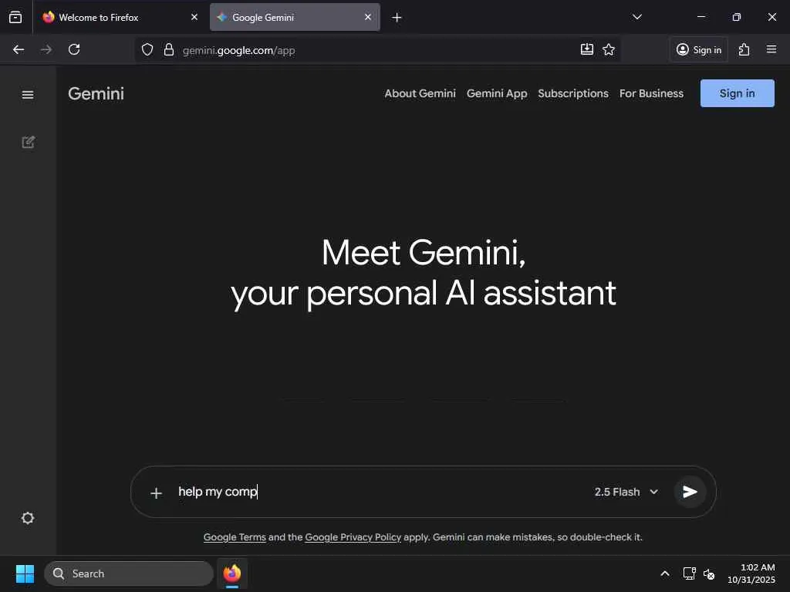Open a new browser tab
This screenshot has width=790, height=592.
397,18
